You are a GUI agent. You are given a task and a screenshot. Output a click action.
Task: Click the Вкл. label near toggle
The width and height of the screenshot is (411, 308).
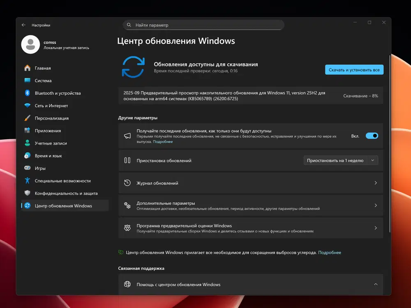pyautogui.click(x=355, y=136)
